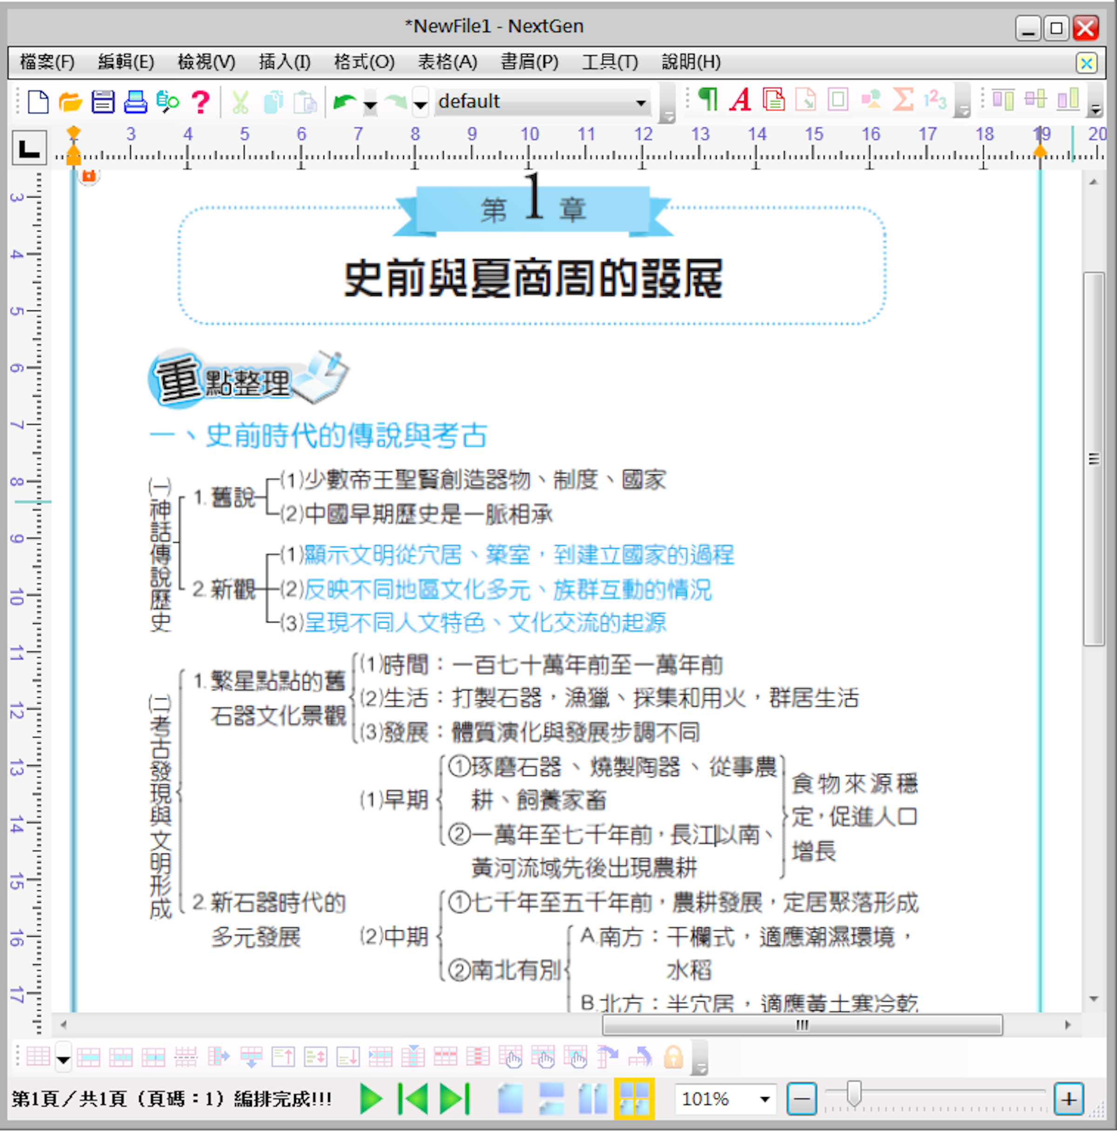Expand the insert-table dropdown arrow

tap(63, 1057)
